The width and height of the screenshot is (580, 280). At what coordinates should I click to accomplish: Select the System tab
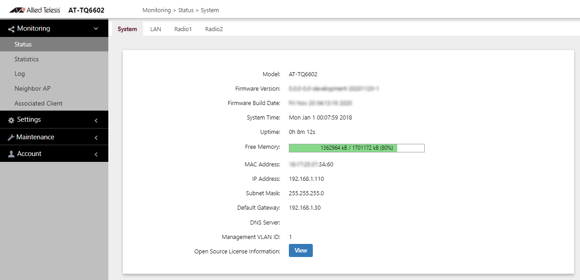[127, 29]
